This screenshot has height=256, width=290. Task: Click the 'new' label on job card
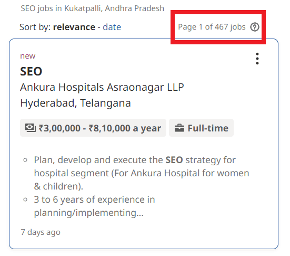click(28, 56)
